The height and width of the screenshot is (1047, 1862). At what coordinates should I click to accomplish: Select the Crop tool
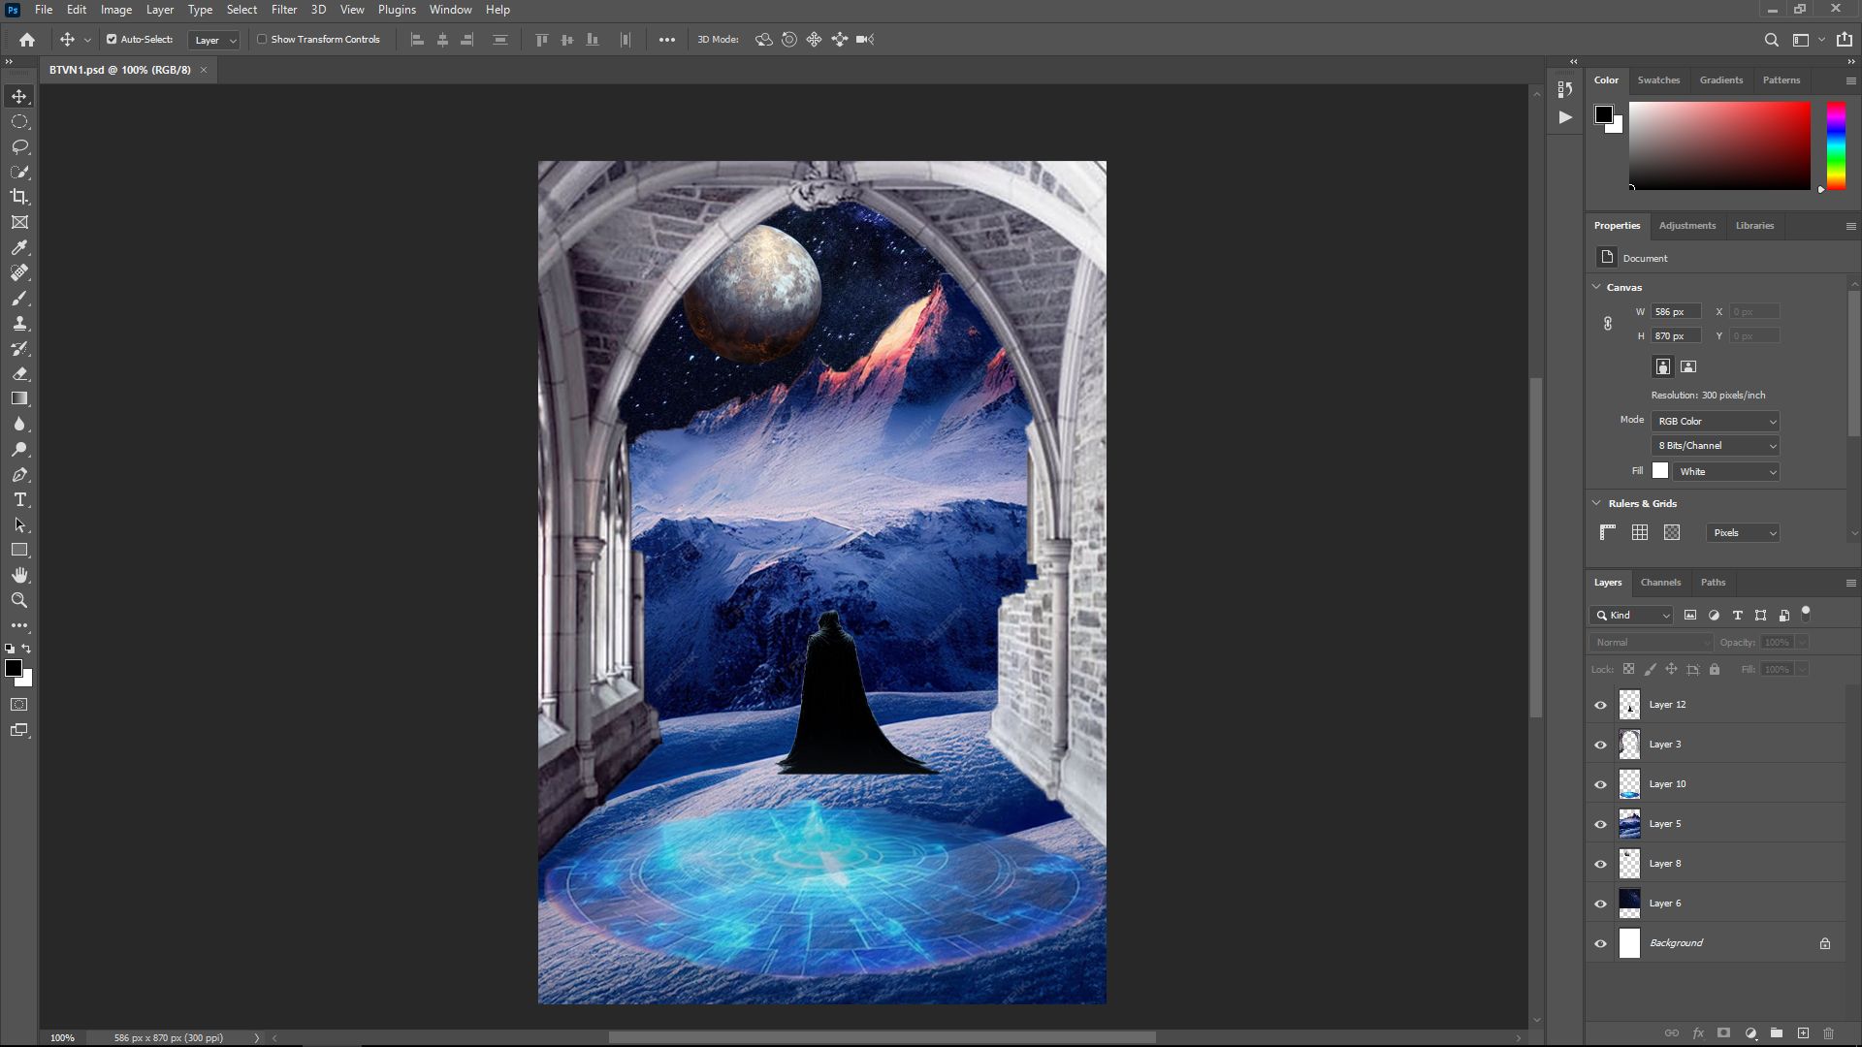[x=19, y=197]
